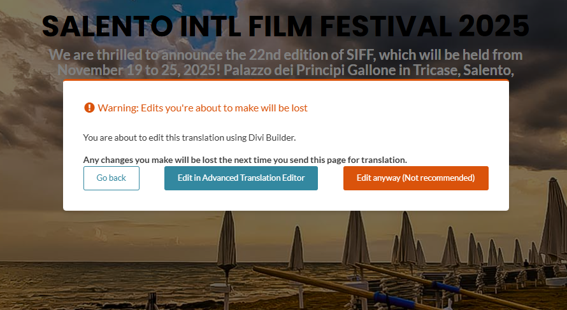Open the Advanced Translation Editor
Viewport: 567px width, 310px height.
click(x=241, y=178)
